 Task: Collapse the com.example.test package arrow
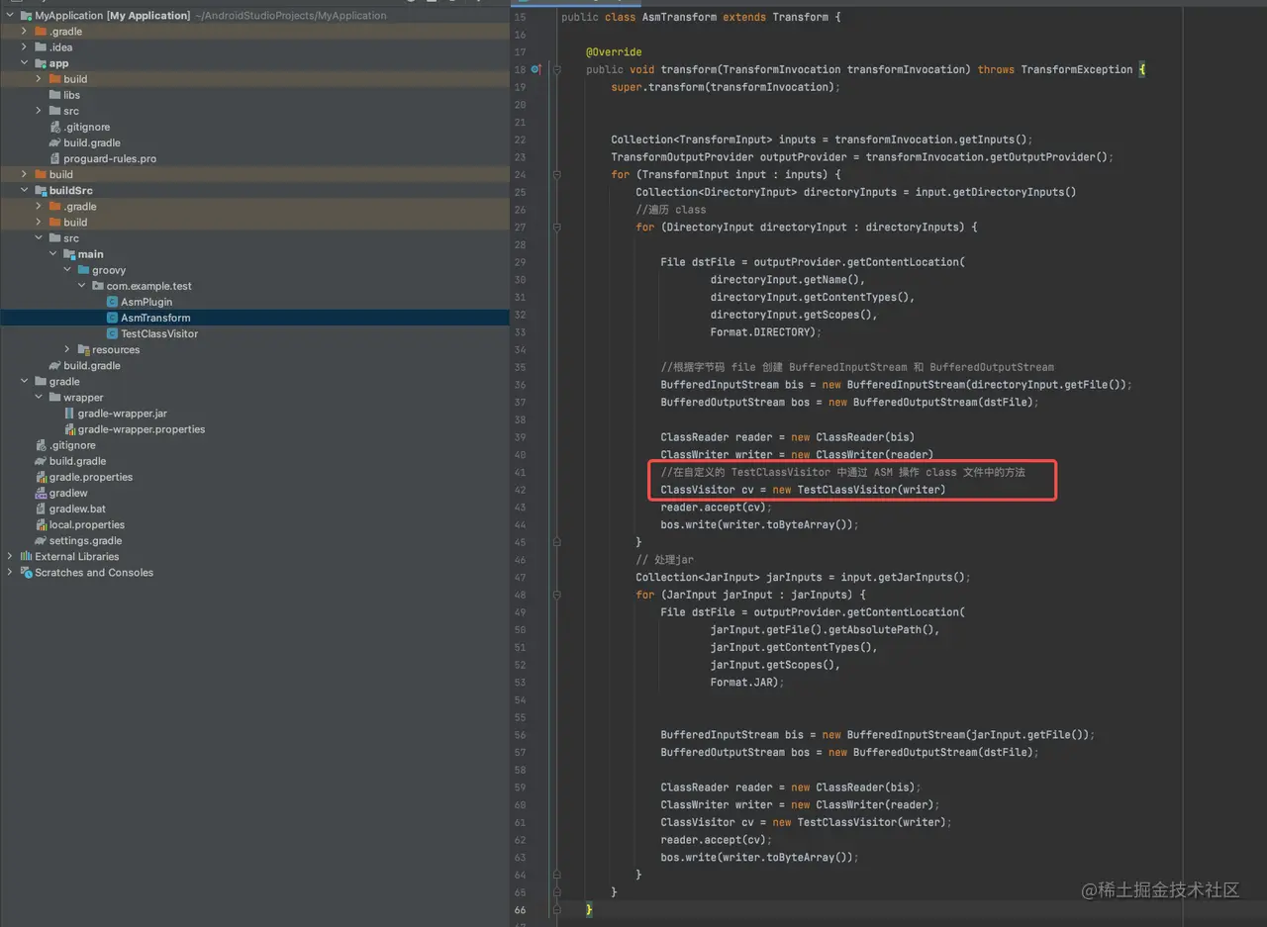pyautogui.click(x=82, y=286)
